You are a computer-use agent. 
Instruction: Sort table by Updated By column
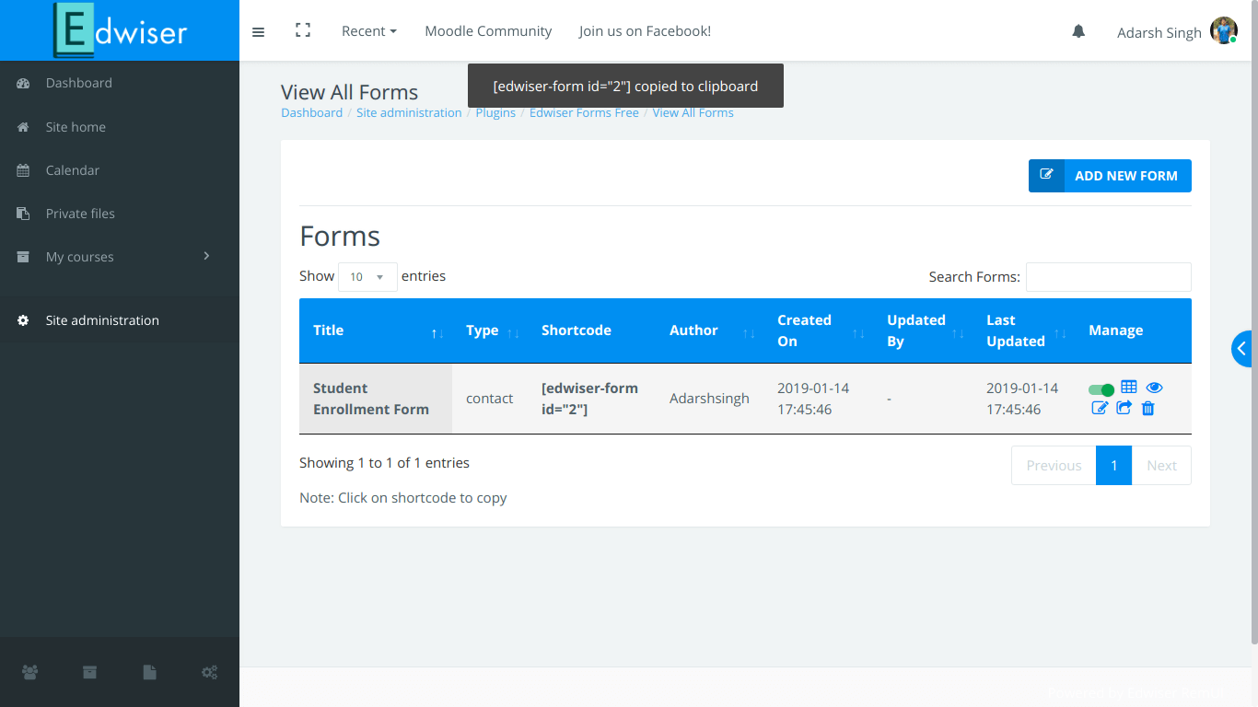coord(923,330)
